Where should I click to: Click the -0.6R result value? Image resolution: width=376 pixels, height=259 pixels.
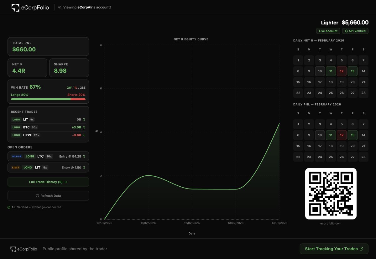coord(76,135)
